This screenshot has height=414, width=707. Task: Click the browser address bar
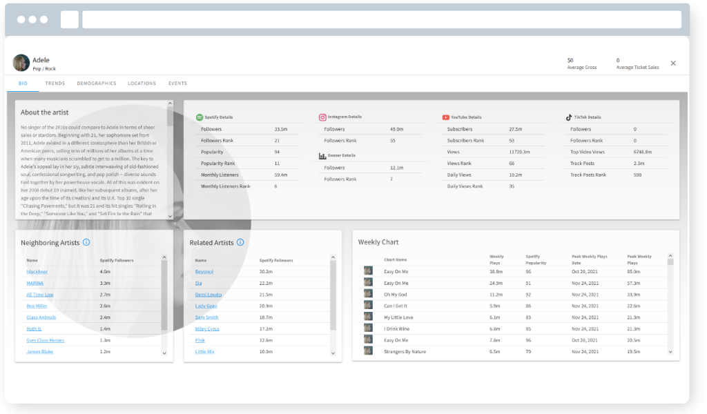coord(381,19)
